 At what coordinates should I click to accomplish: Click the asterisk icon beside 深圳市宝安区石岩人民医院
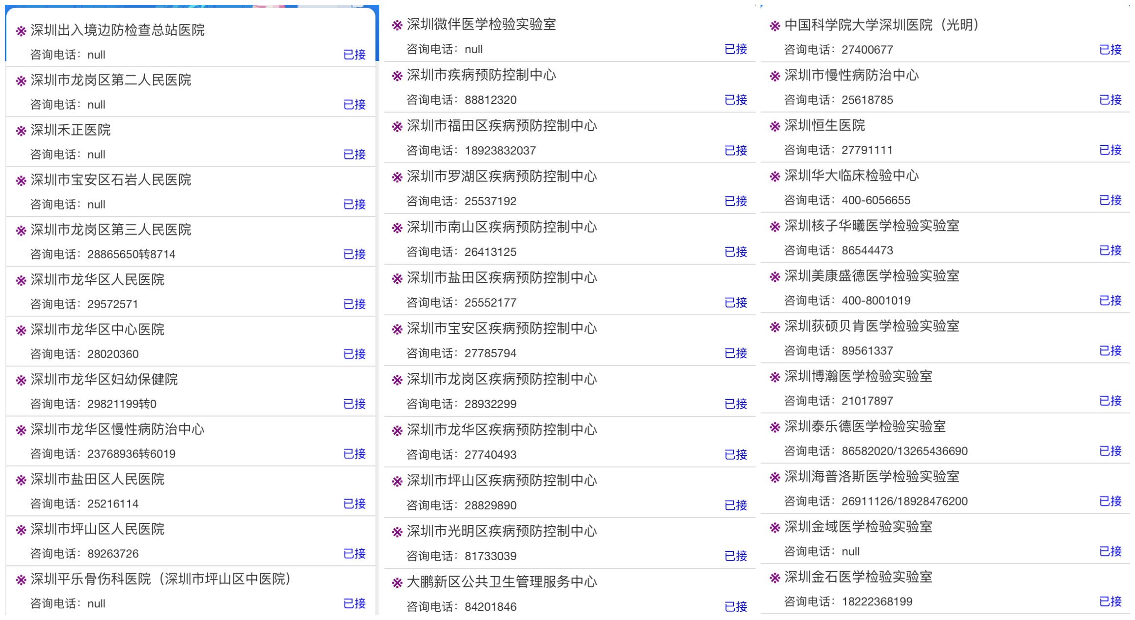click(x=21, y=181)
